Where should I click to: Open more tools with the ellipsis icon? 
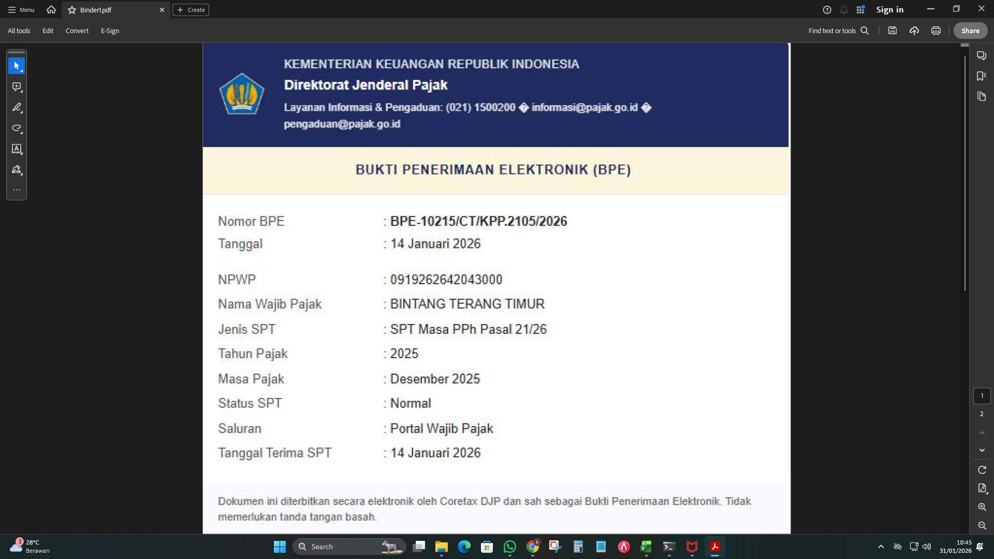click(17, 189)
